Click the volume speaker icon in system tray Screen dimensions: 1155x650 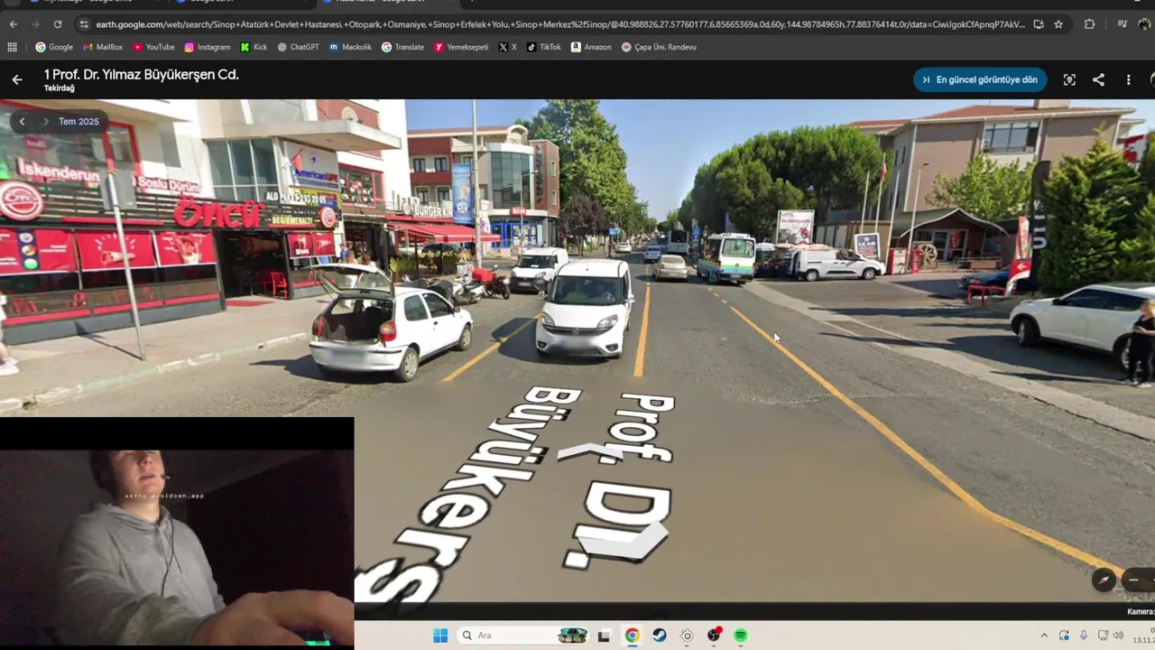1119,636
